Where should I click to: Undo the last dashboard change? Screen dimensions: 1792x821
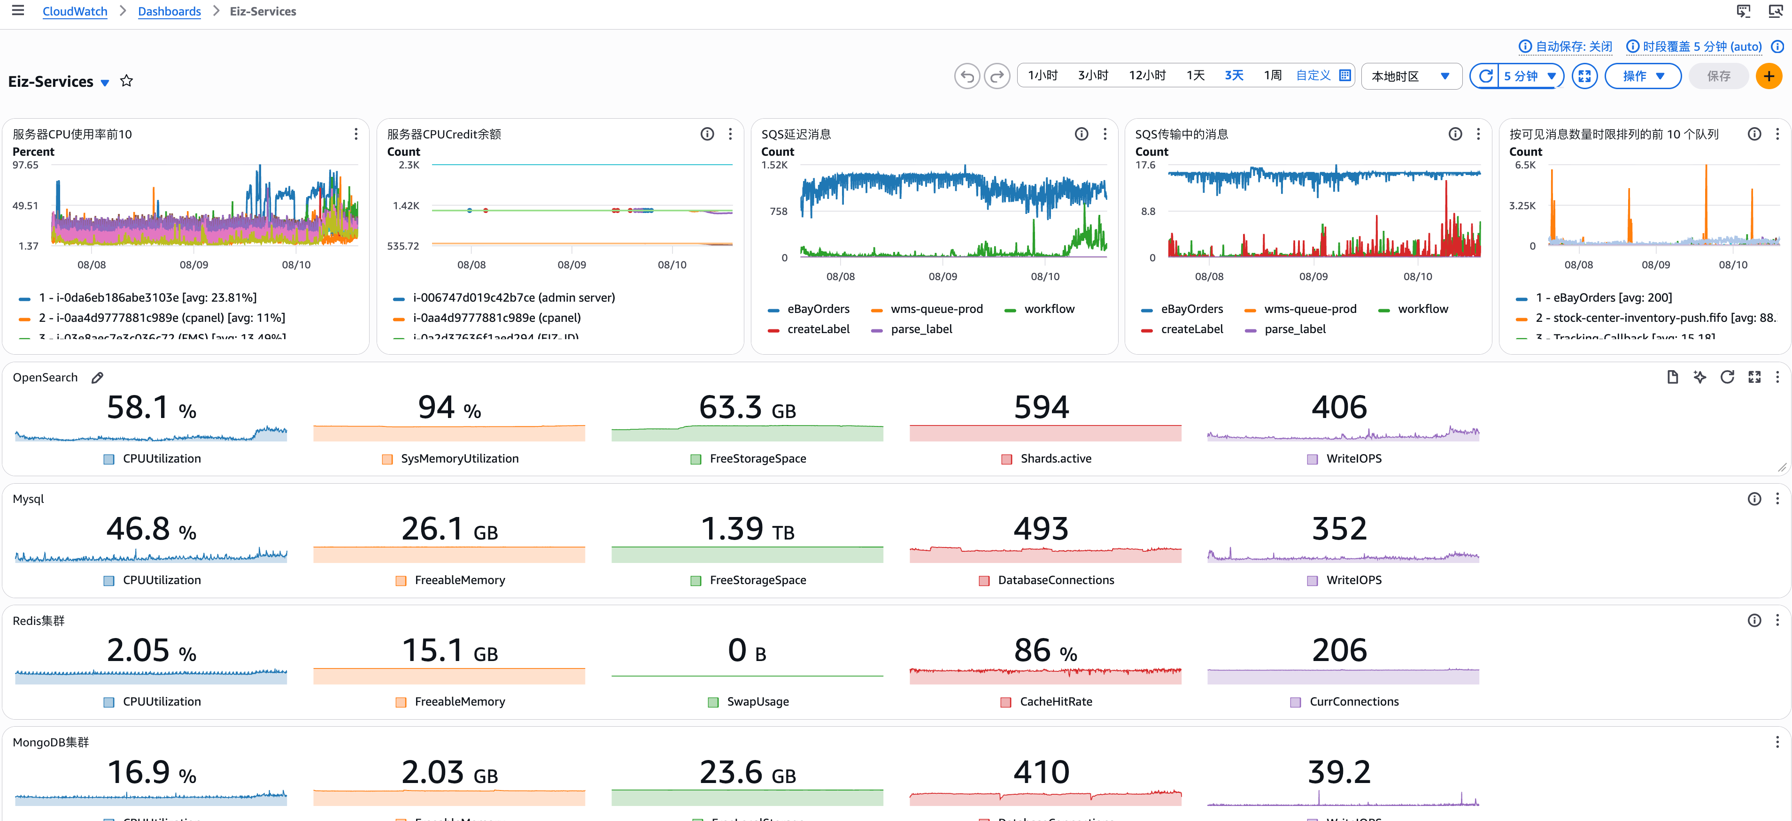pyautogui.click(x=967, y=76)
